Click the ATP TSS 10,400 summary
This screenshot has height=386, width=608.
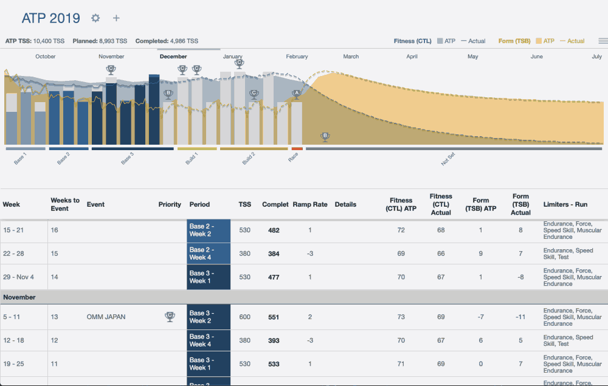pos(35,41)
